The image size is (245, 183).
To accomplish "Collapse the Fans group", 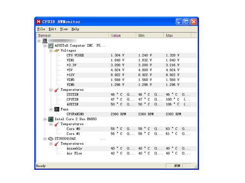I will (x=51, y=109).
